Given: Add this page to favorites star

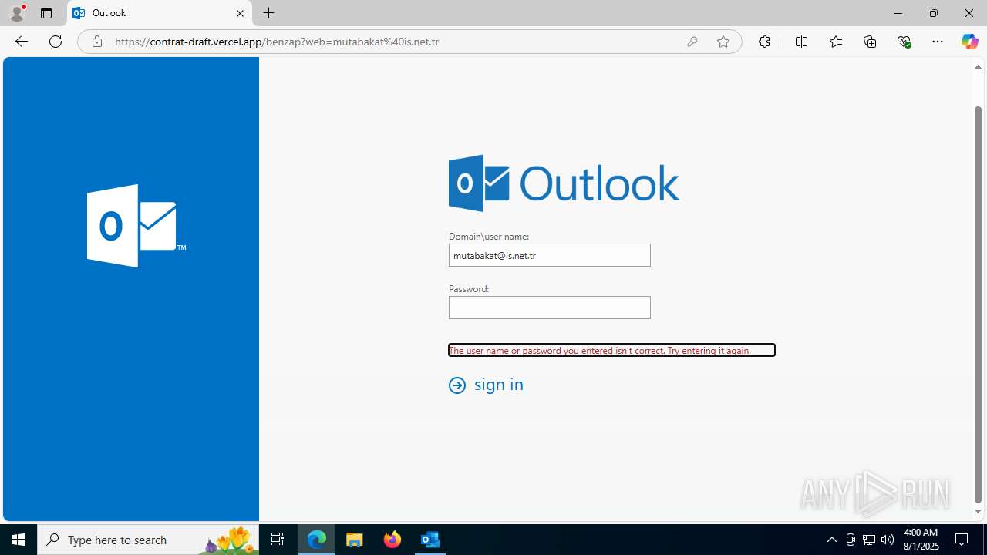Looking at the screenshot, I should click(x=723, y=42).
